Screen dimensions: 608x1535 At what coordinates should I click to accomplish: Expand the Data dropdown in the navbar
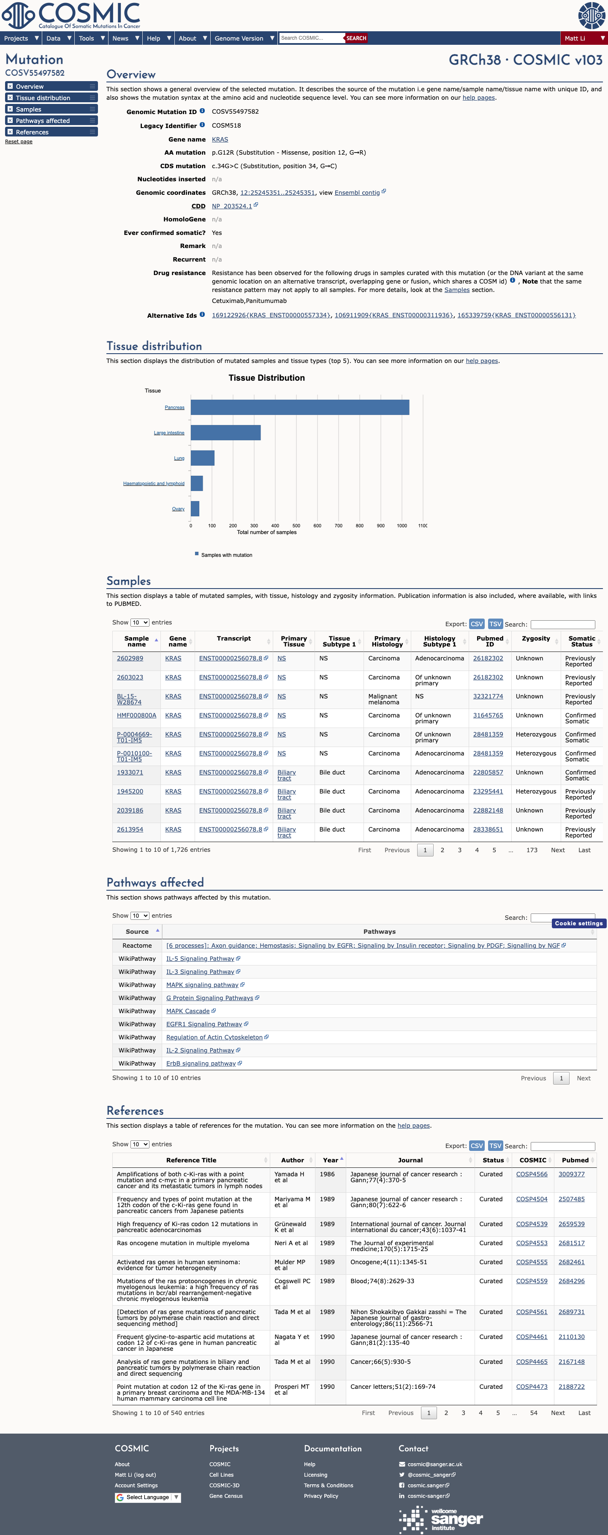point(59,38)
